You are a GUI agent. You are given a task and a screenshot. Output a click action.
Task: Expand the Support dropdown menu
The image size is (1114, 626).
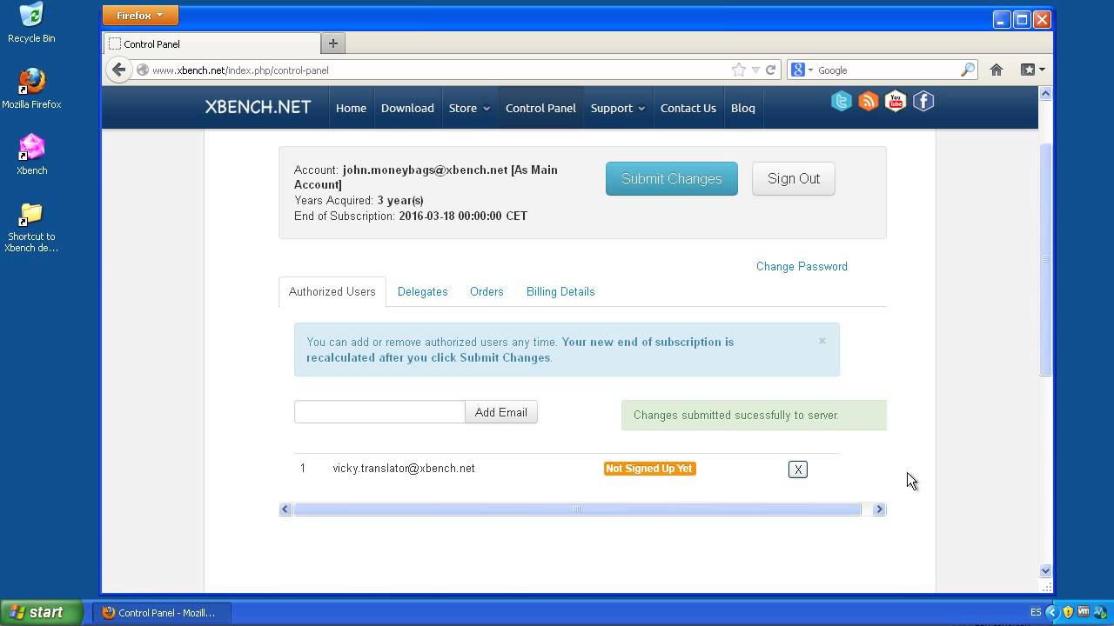pos(617,108)
